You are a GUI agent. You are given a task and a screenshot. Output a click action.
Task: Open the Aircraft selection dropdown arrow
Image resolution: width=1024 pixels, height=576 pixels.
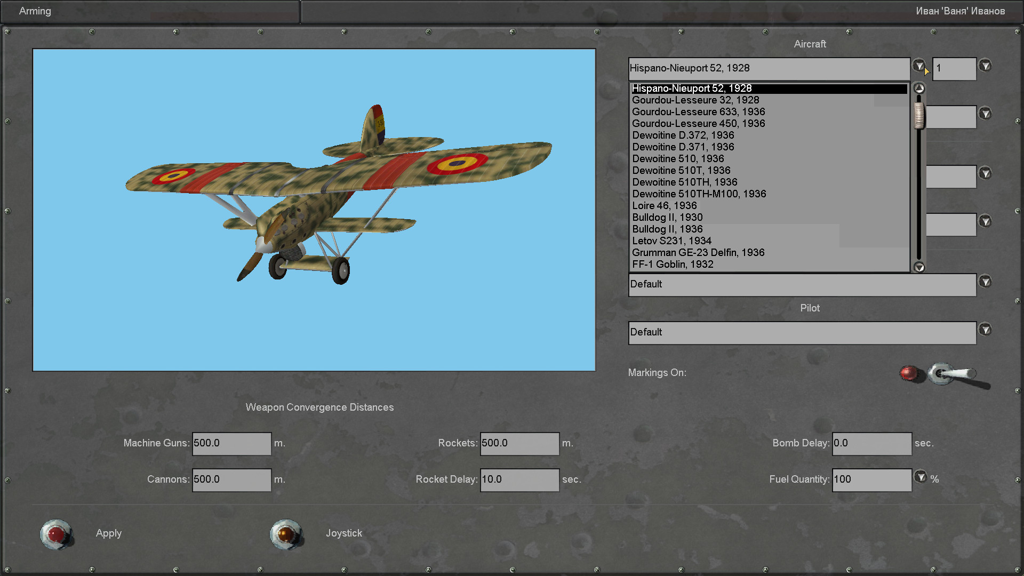tap(918, 66)
